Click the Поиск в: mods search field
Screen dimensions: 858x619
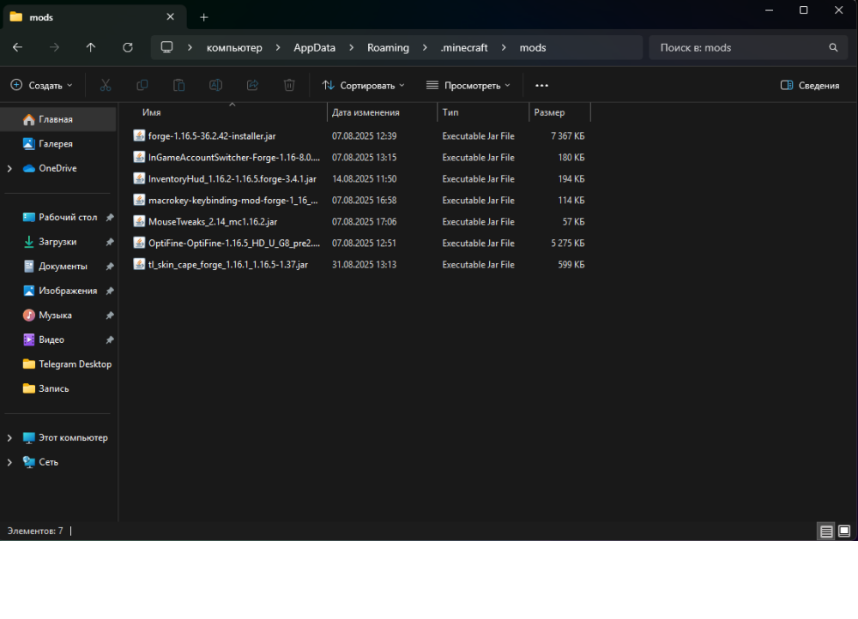point(748,47)
